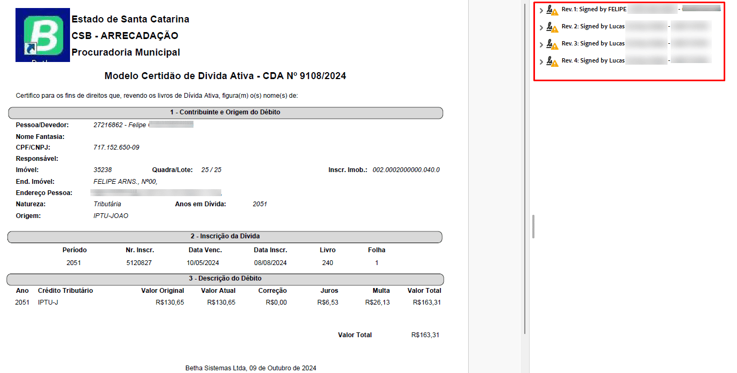Select "Rev. 1: Signed by FELIPE" entry
The image size is (737, 373).
593,10
